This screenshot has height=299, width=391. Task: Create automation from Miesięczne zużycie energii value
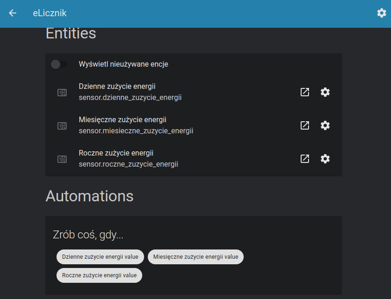coord(195,257)
